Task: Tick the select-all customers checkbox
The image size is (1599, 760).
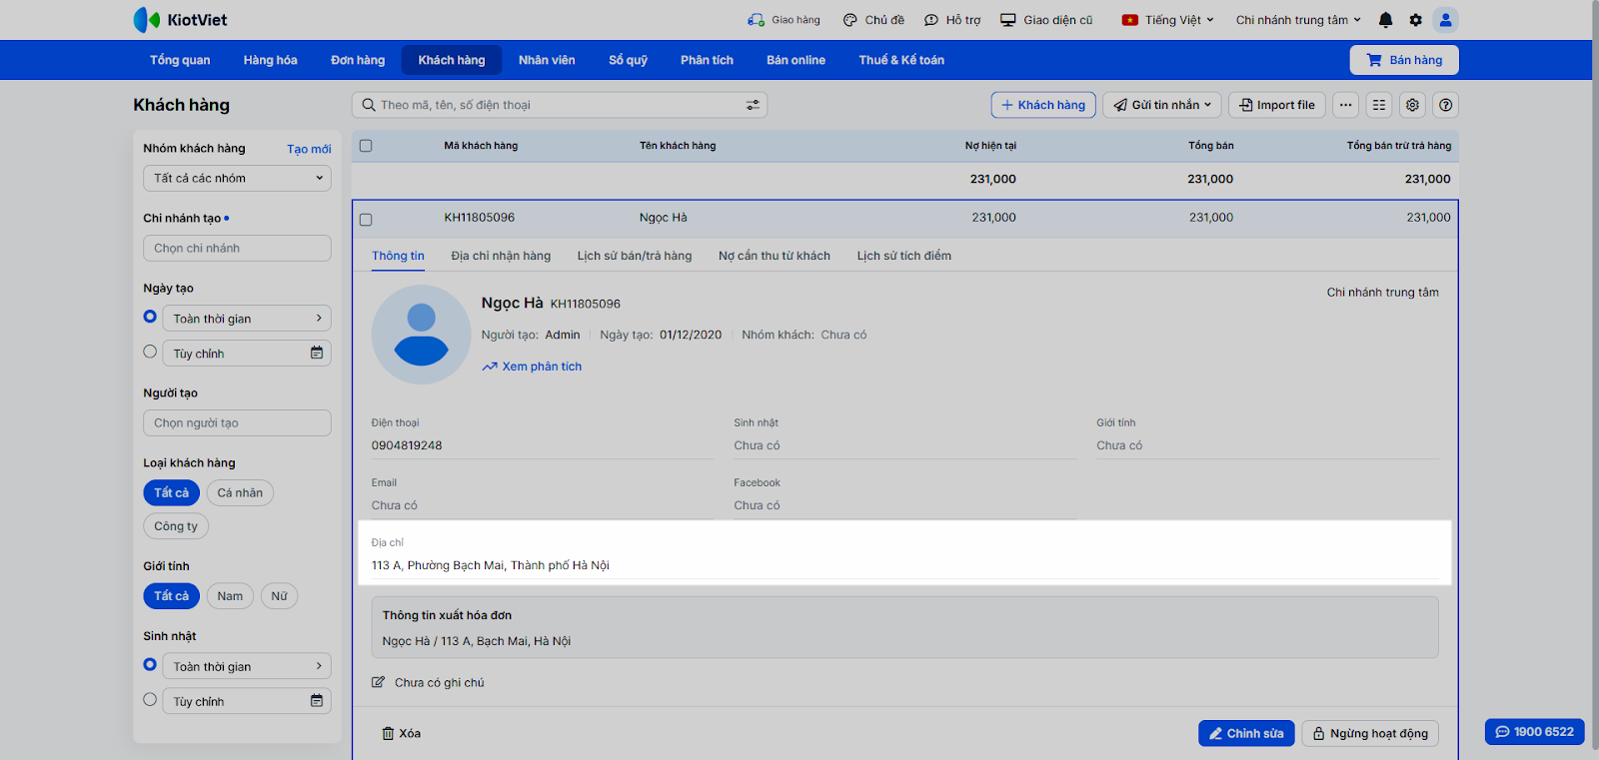Action: (366, 146)
